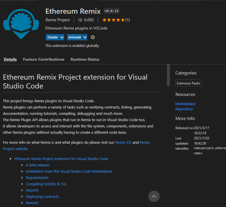The height and width of the screenshot is (207, 226).
Task: Open the Feature Contributions tab
Action: click(44, 59)
